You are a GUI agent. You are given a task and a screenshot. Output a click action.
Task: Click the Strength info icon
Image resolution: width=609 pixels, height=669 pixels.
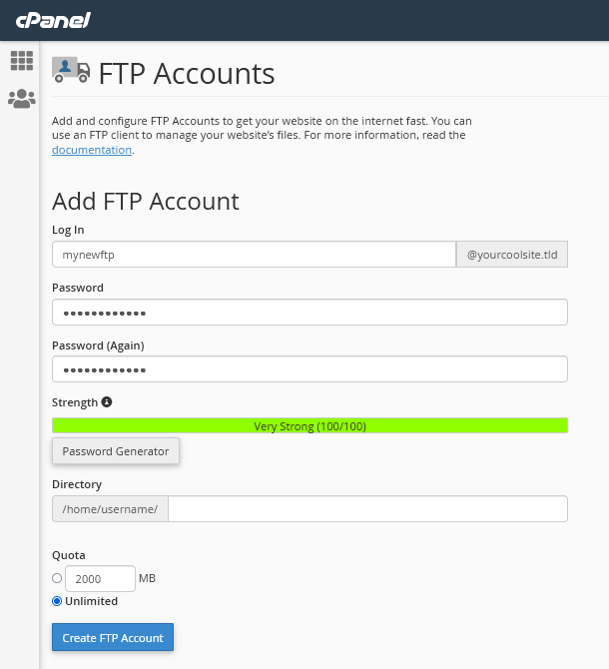(x=107, y=402)
